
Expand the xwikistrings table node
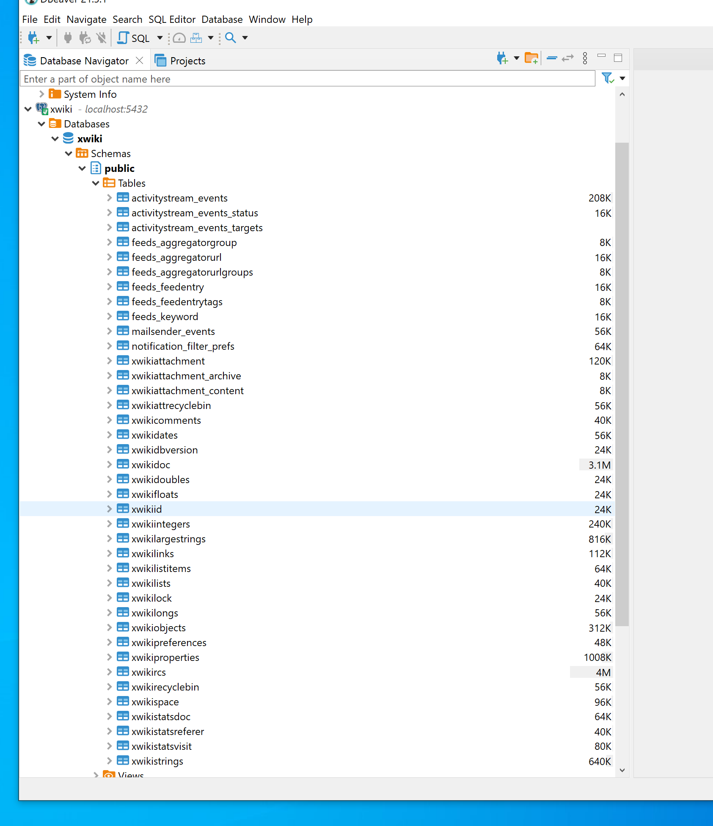click(109, 761)
